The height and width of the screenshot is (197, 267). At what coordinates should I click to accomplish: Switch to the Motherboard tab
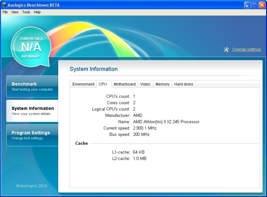pyautogui.click(x=125, y=84)
